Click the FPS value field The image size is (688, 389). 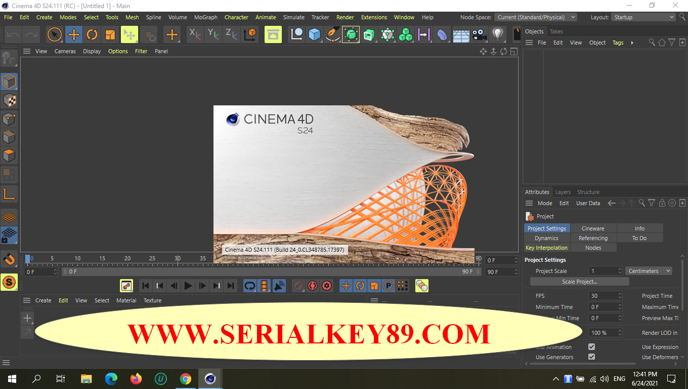click(x=606, y=296)
